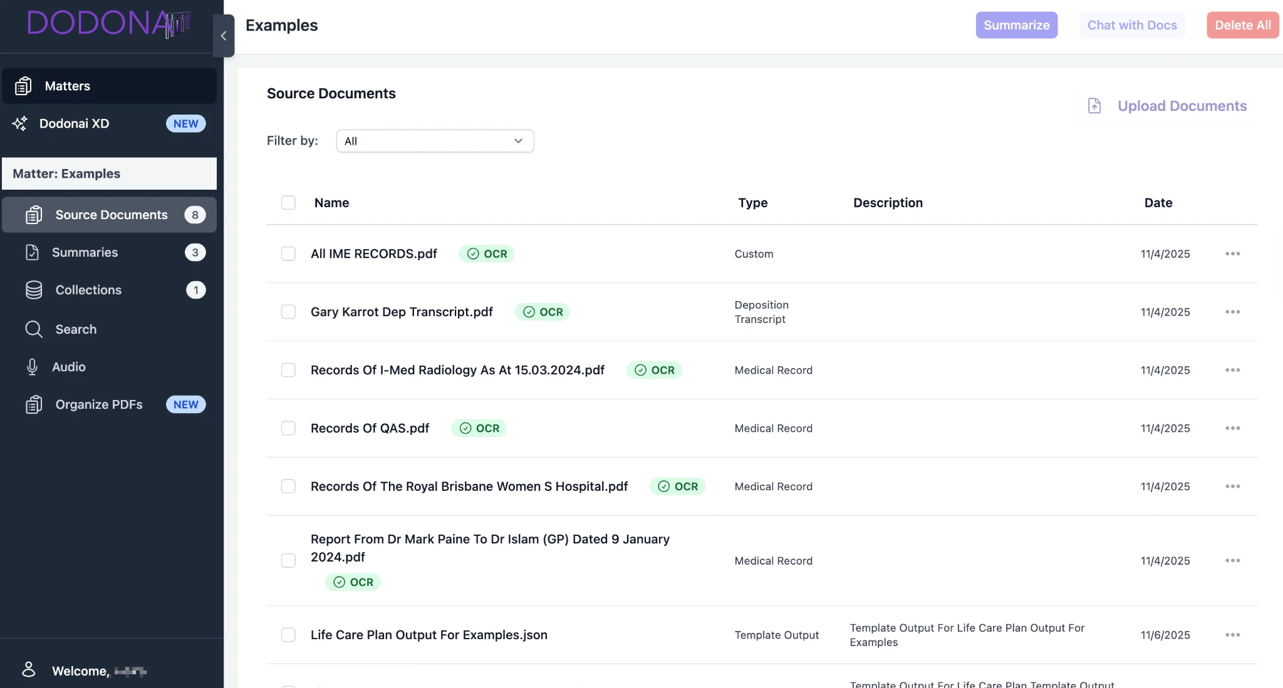Click the Matters clipboard icon
The width and height of the screenshot is (1283, 688).
coord(23,86)
